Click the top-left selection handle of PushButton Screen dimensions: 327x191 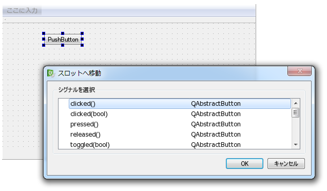click(x=44, y=33)
